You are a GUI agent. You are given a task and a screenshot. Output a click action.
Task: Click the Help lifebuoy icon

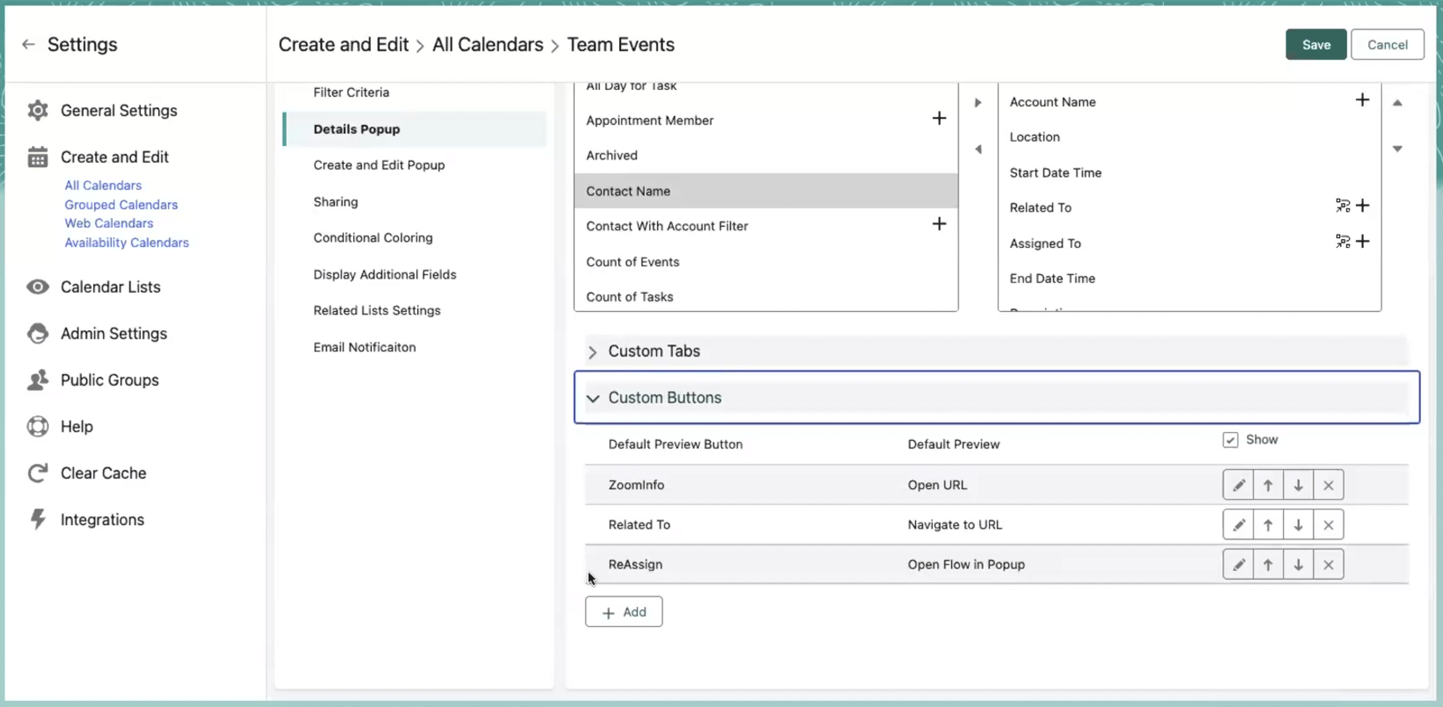37,426
